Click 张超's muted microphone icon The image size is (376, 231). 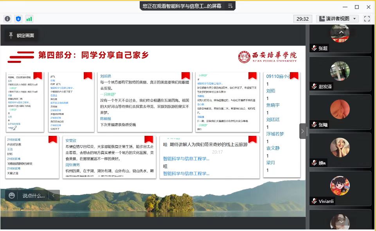pyautogui.click(x=314, y=48)
